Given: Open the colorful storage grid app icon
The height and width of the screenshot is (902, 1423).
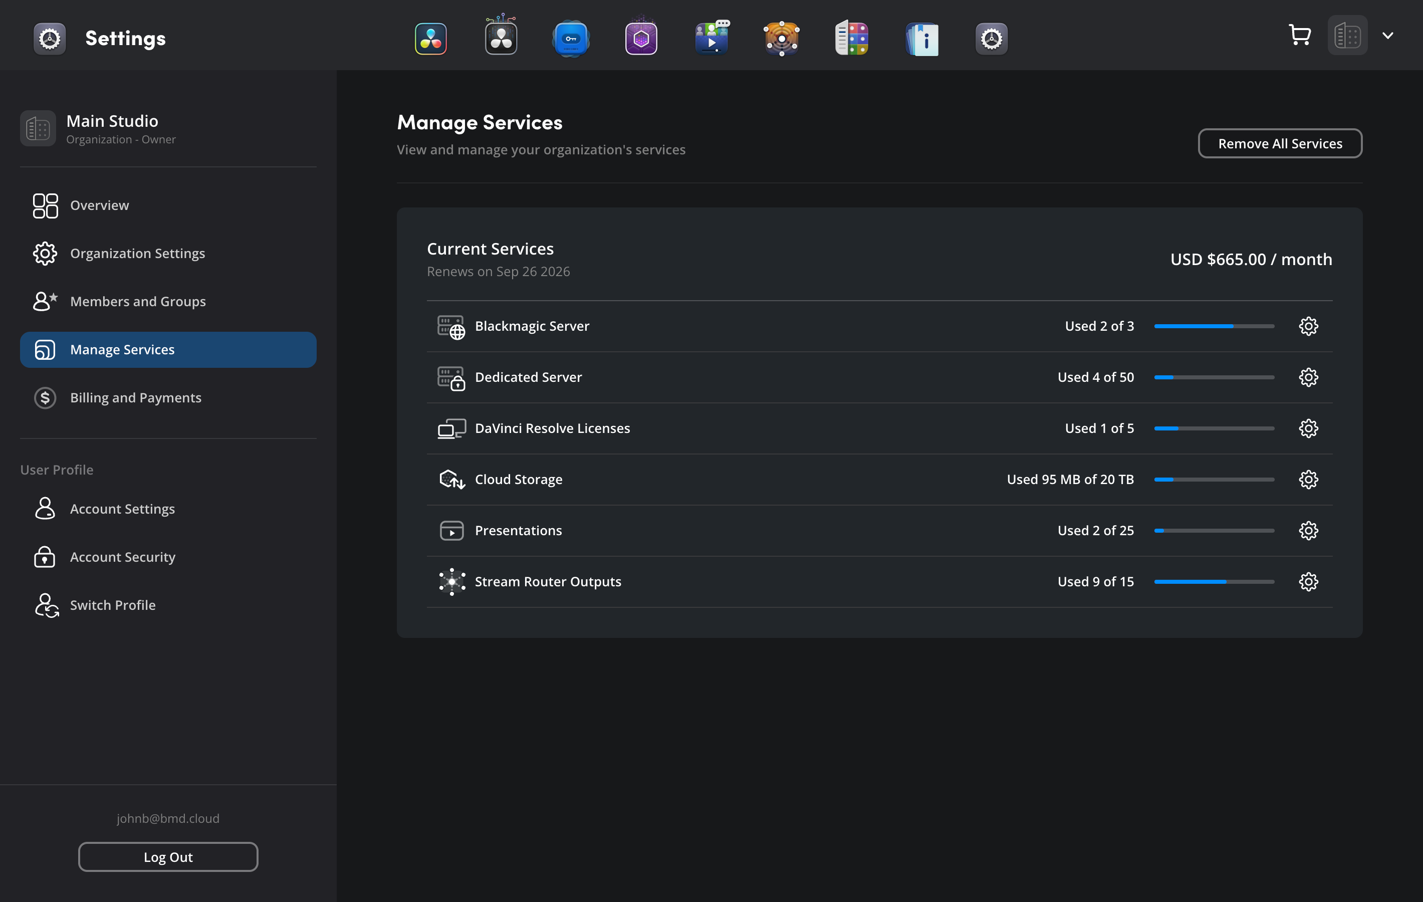Looking at the screenshot, I should (852, 38).
